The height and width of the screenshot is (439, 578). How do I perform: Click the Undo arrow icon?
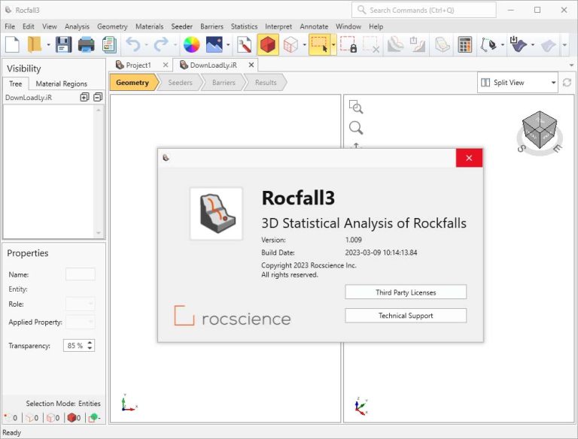point(133,44)
